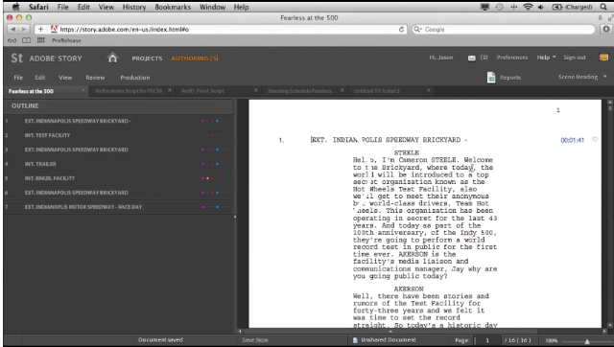This screenshot has width=614, height=347.
Task: Switch to Multicolumn Script for PSCS6 tab
Action: pos(129,91)
